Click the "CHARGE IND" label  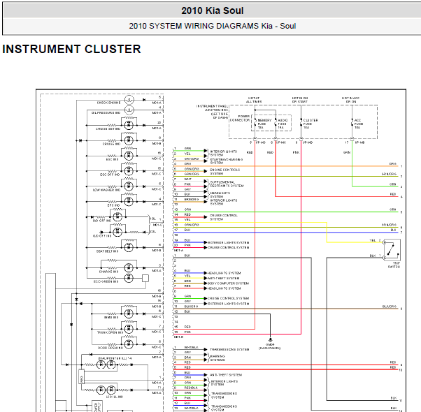click(108, 272)
